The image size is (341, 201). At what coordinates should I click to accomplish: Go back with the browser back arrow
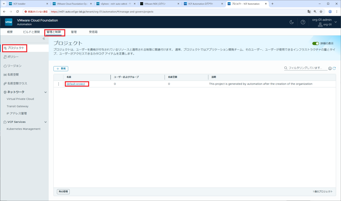(x=4, y=12)
